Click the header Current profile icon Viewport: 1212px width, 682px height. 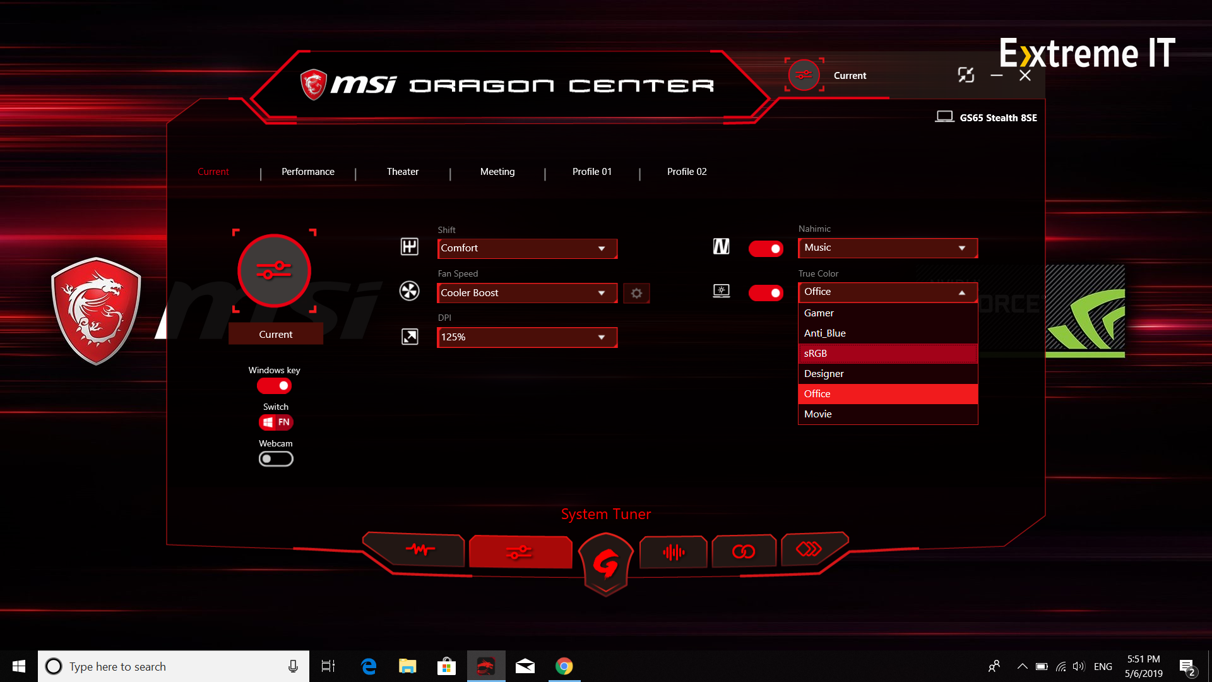[x=804, y=75]
